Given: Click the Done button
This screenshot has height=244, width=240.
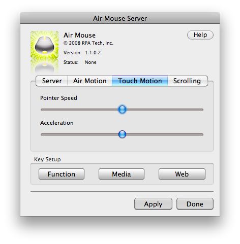Looking at the screenshot, I should (195, 204).
